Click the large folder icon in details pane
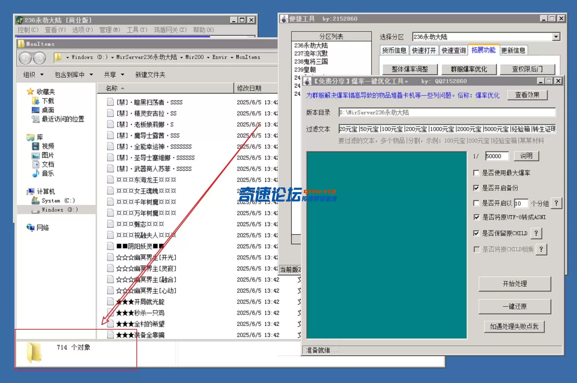Image resolution: width=577 pixels, height=383 pixels. pos(34,352)
